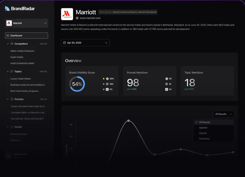Image resolution: width=245 pixels, height=177 pixels.
Task: Click the Dashboard grid icon
Action: (8, 36)
